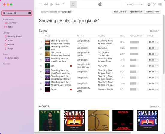Image resolution: width=165 pixels, height=134 pixels.
Task: Start playback with the play button
Action: coord(52,5)
